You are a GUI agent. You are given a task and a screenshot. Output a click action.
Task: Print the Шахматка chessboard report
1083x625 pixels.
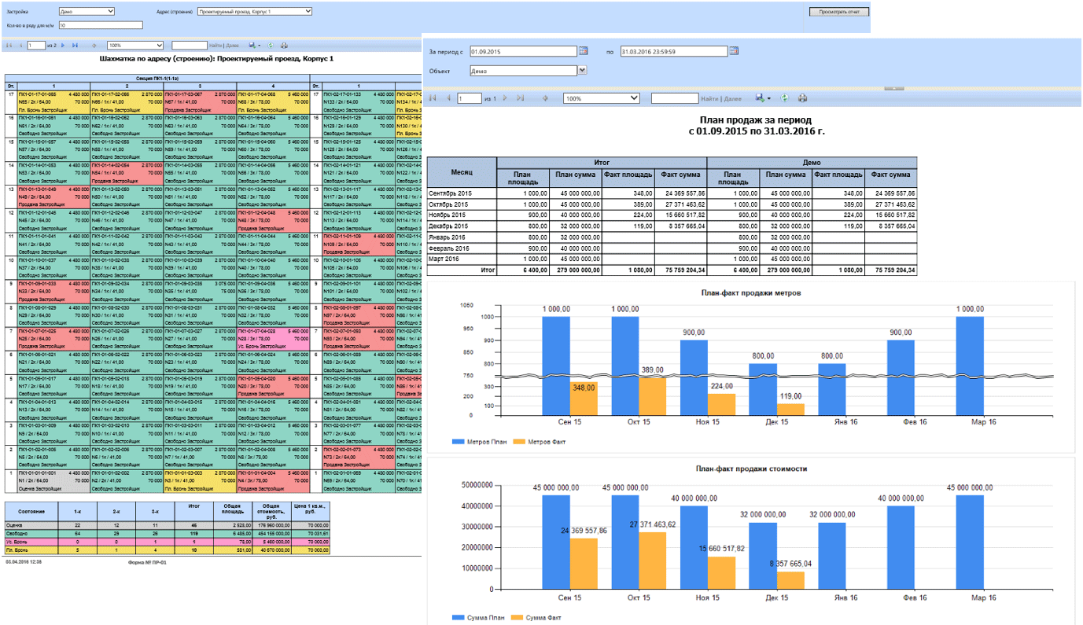click(284, 46)
